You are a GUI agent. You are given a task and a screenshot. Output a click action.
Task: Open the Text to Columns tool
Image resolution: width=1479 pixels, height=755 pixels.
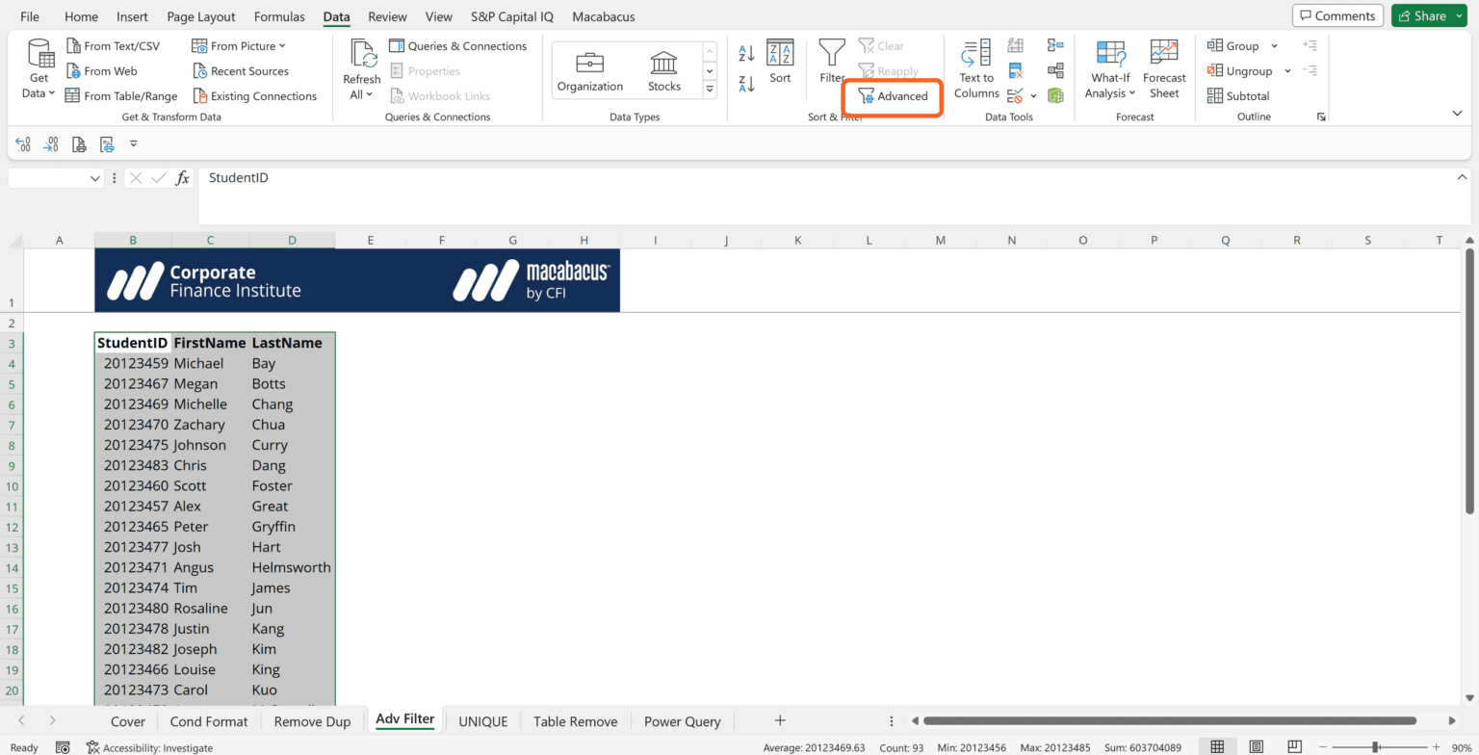tap(975, 69)
